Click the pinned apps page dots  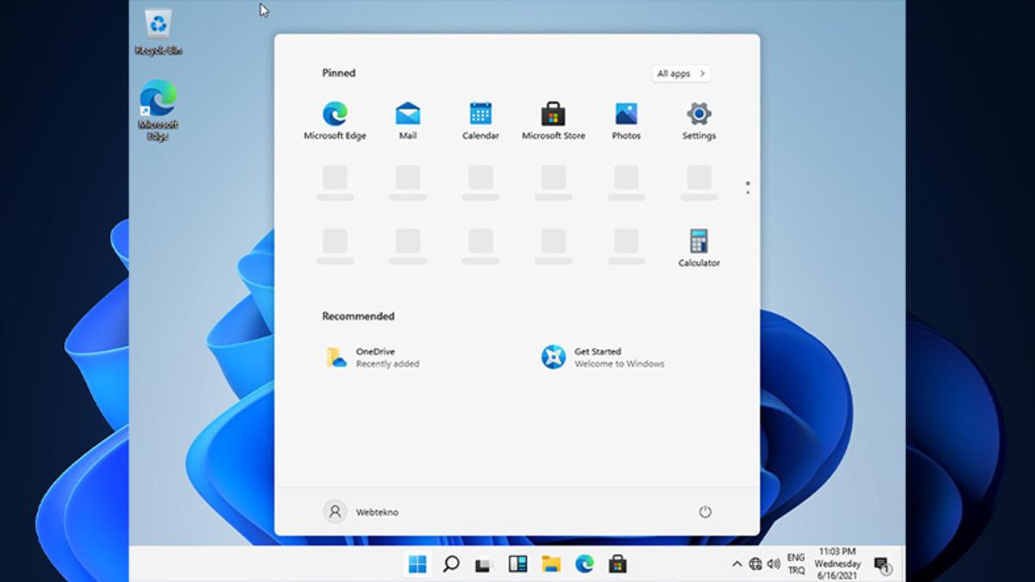747,187
